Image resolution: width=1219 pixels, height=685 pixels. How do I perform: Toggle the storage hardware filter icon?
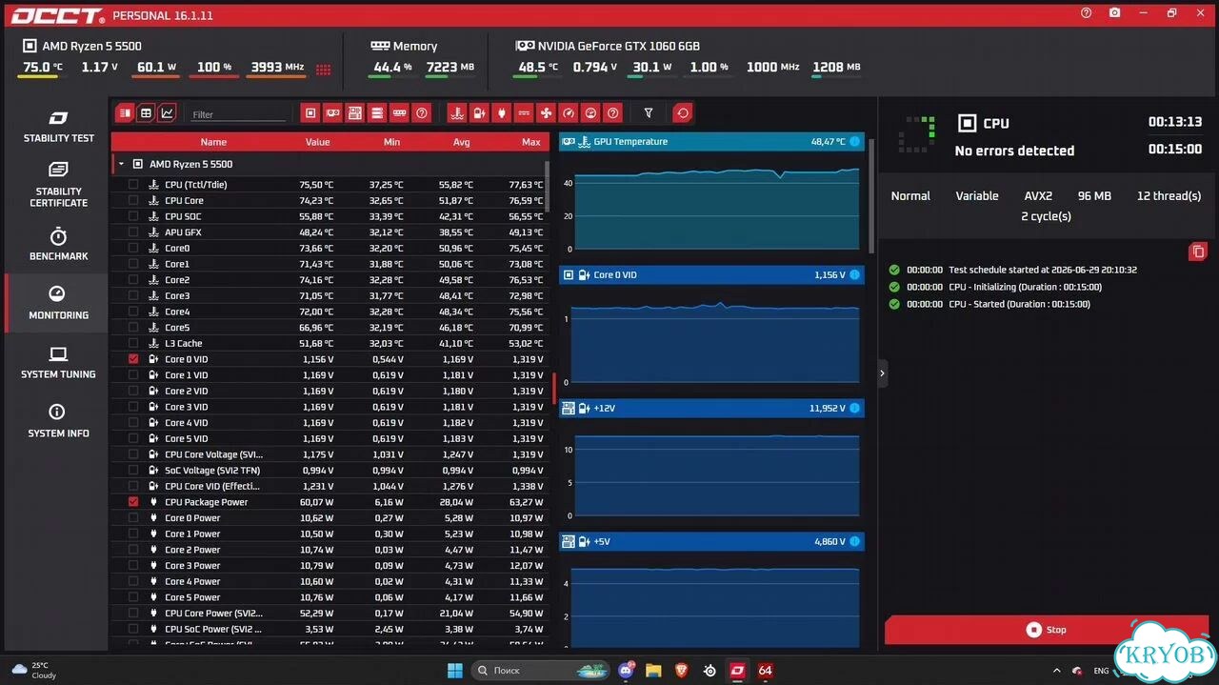[377, 113]
